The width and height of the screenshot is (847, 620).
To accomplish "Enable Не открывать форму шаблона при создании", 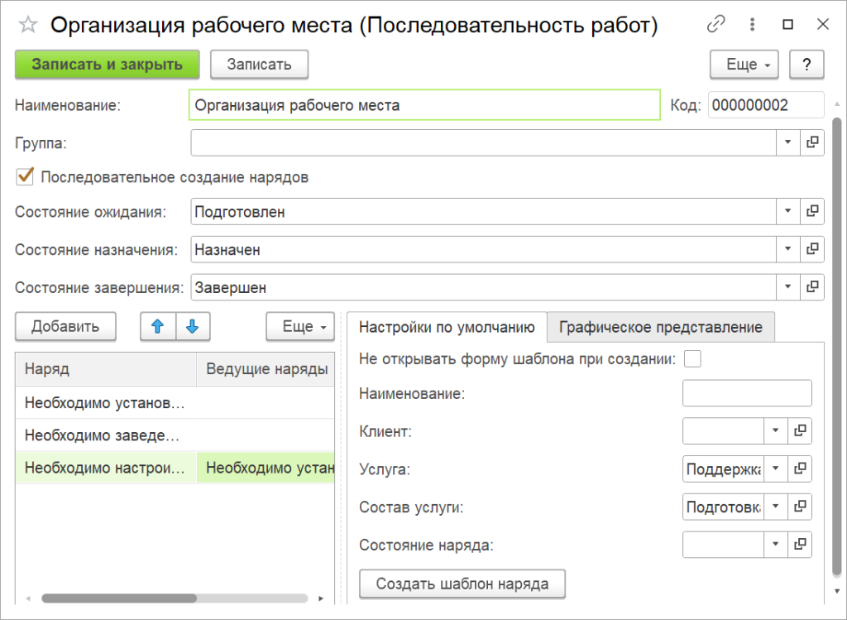I will [693, 358].
